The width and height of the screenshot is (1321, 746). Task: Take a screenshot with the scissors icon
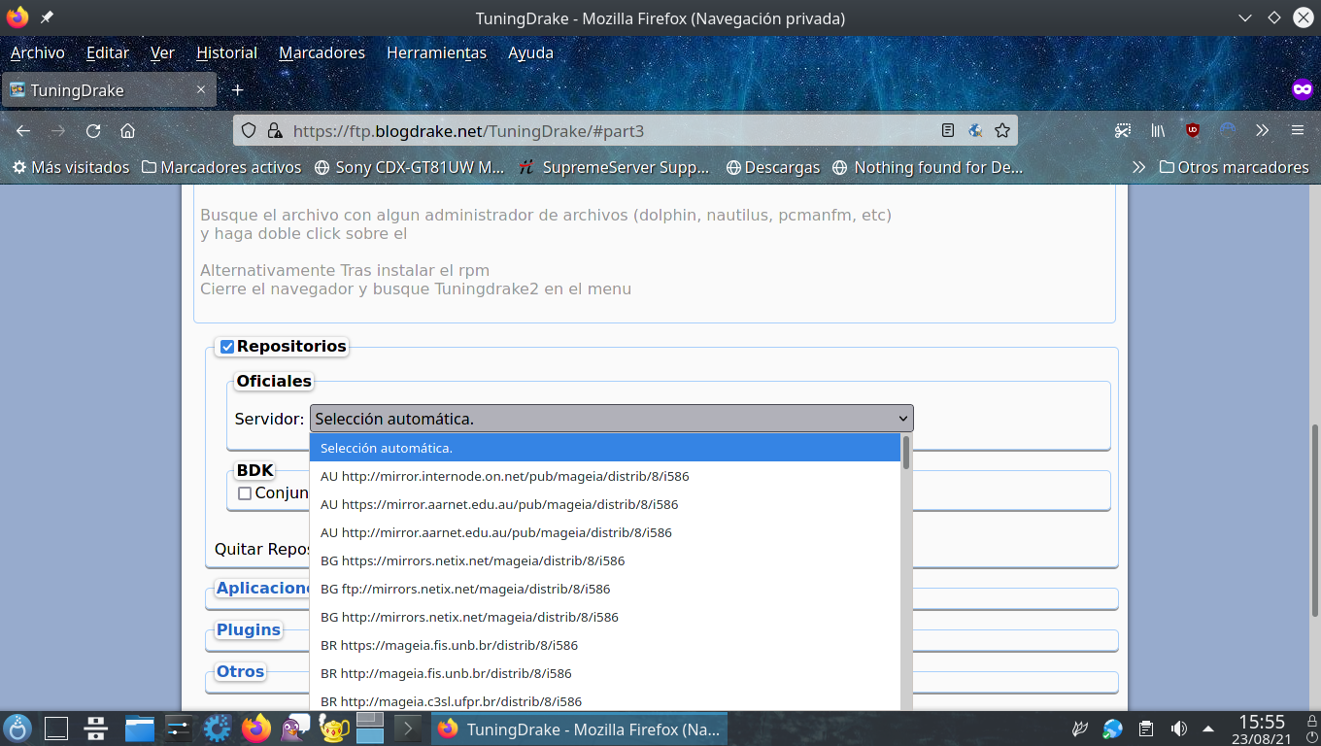point(1123,130)
